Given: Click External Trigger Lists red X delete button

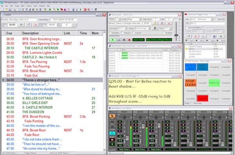Looking at the screenshot, I should click(x=196, y=36).
